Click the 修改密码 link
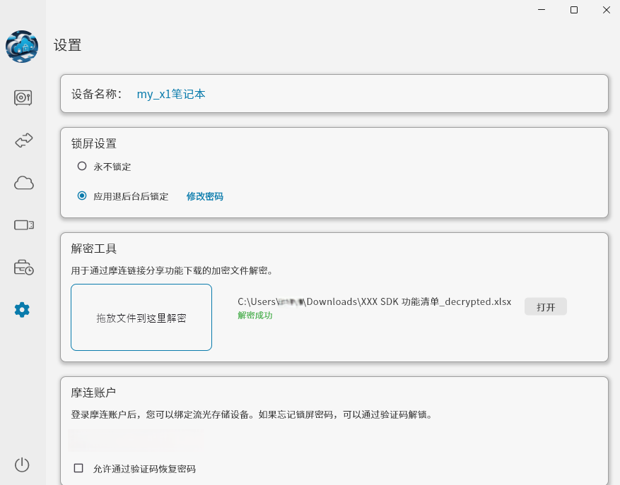The height and width of the screenshot is (485, 620). click(x=205, y=196)
